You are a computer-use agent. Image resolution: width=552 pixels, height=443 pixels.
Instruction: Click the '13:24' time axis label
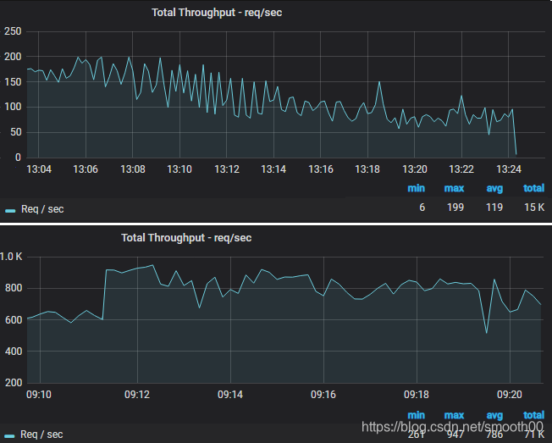(509, 169)
